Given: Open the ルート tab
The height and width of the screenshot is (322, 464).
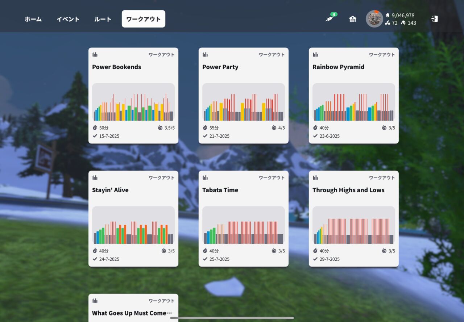Looking at the screenshot, I should click(103, 19).
